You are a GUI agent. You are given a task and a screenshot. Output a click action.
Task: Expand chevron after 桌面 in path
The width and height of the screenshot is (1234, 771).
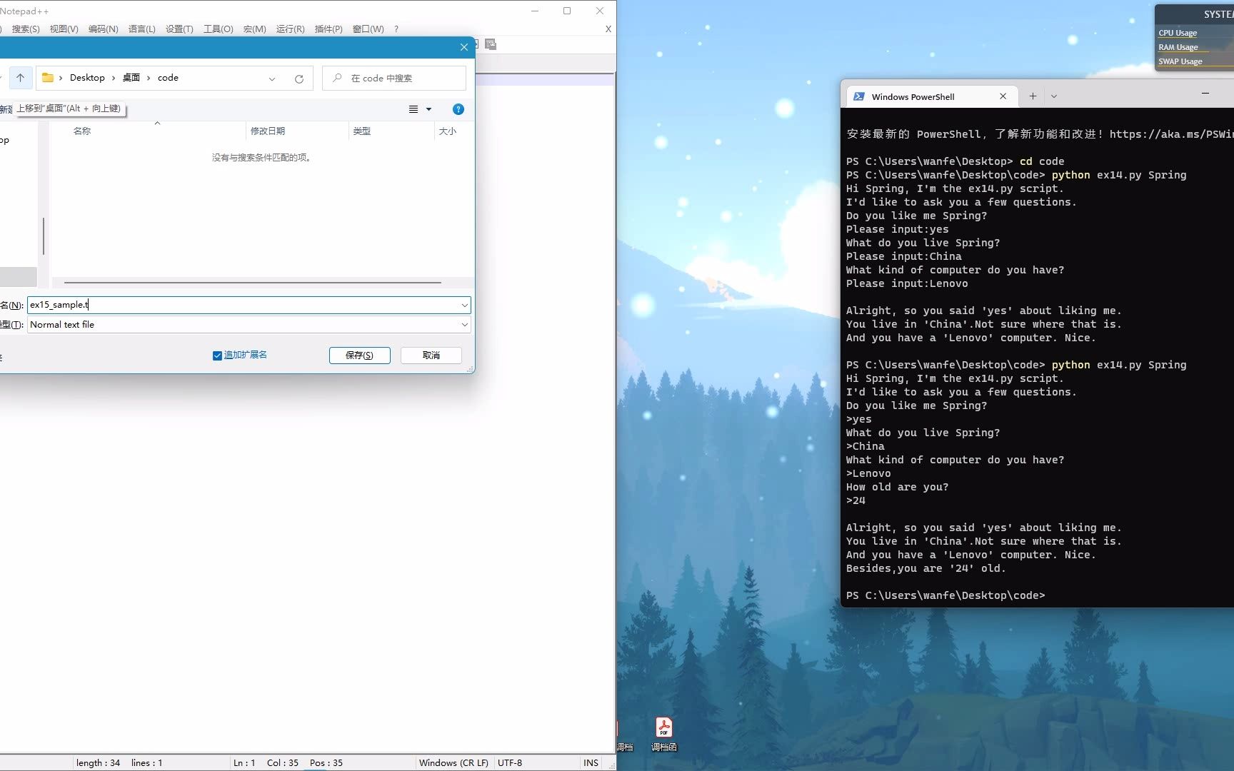coord(149,78)
